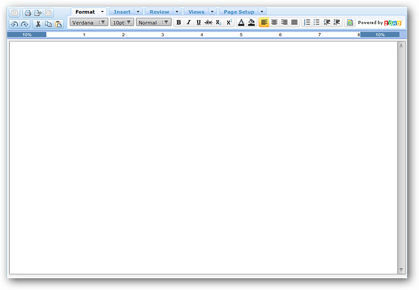Click the green document icon near Zoho
419x290 pixels.
(350, 22)
